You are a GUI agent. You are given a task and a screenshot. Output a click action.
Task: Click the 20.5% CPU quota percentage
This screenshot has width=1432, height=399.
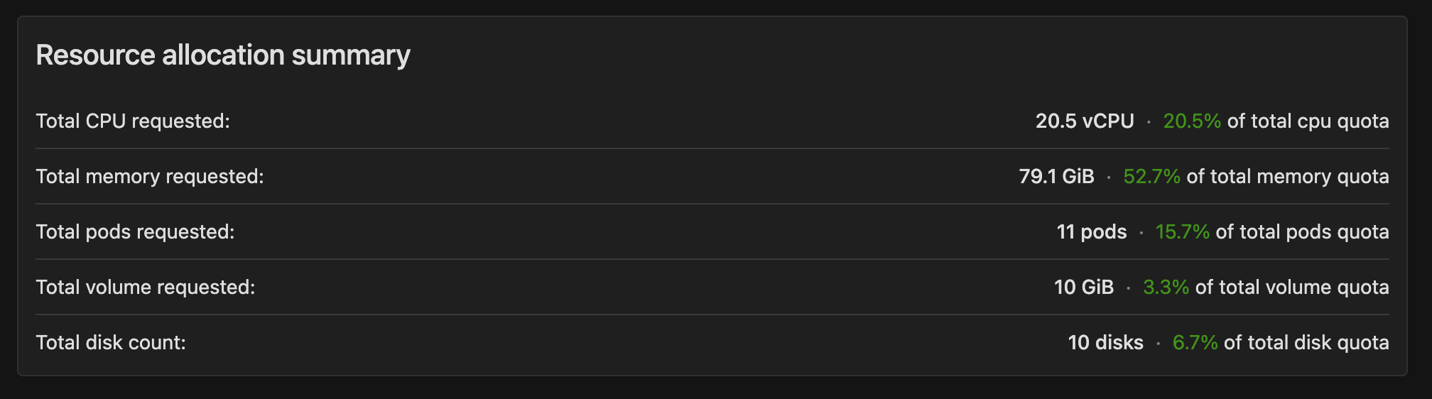point(1191,121)
